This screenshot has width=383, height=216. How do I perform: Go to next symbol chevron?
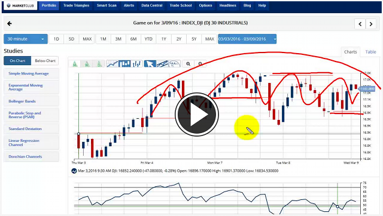(371, 24)
